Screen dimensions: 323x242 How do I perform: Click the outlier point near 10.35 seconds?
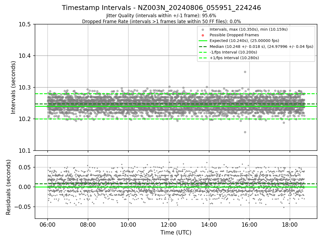[x=245, y=72]
